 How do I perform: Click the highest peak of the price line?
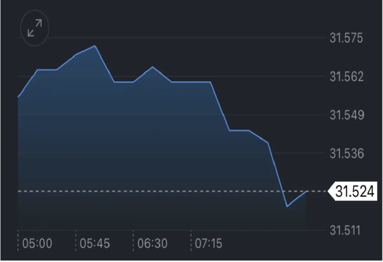tap(96, 46)
